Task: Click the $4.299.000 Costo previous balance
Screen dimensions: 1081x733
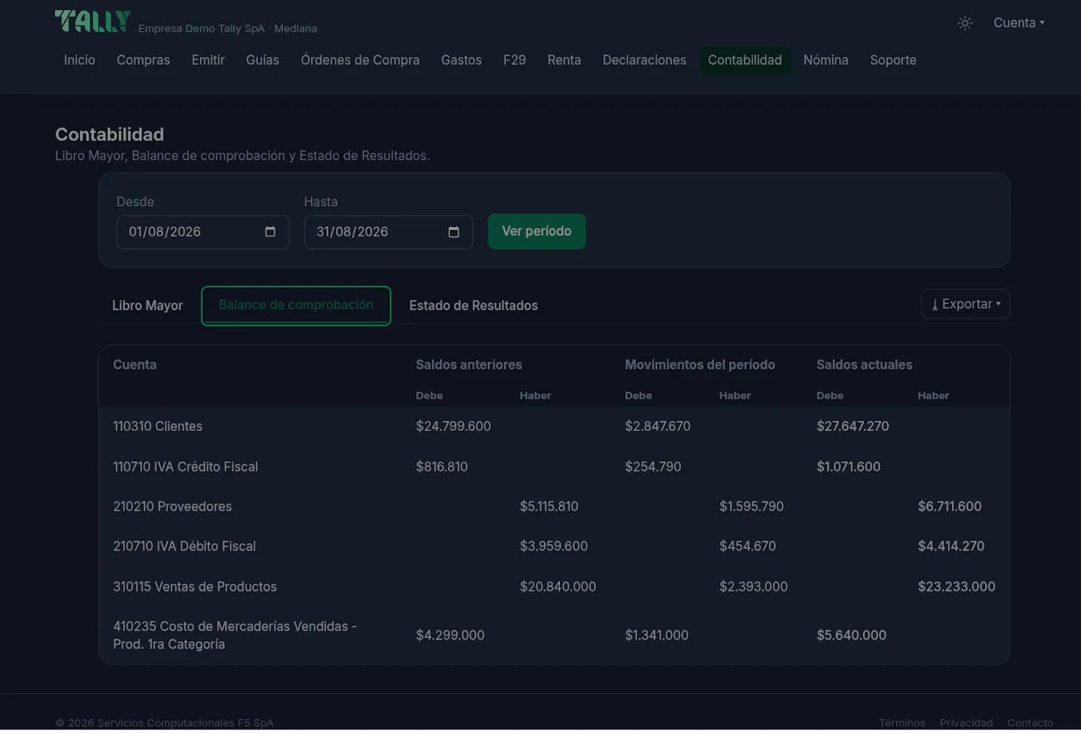Action: 450,636
